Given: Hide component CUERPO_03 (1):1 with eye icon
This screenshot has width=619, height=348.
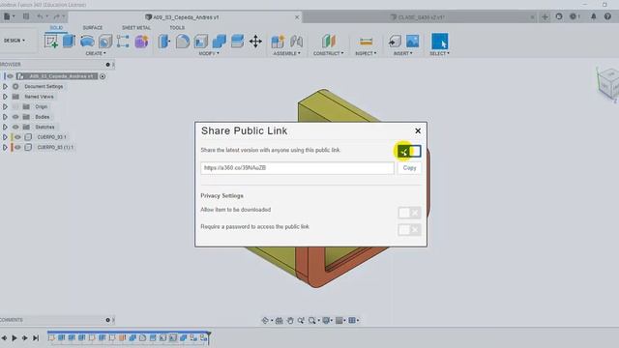Looking at the screenshot, I should tap(17, 147).
